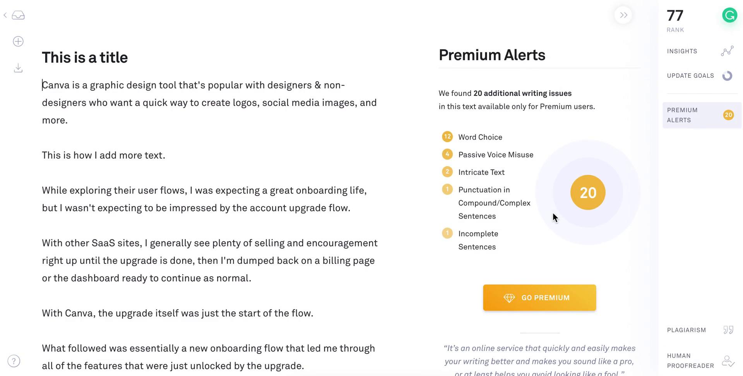Screen dimensions: 743x376
Task: Click the Plagiarism quotation marks icon
Action: [728, 330]
